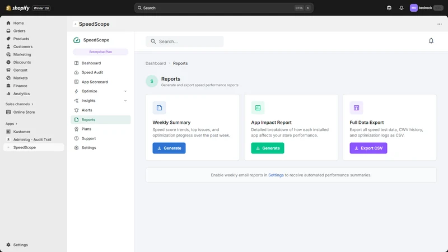Click the Shopify logo
The image size is (448, 252).
(x=18, y=8)
